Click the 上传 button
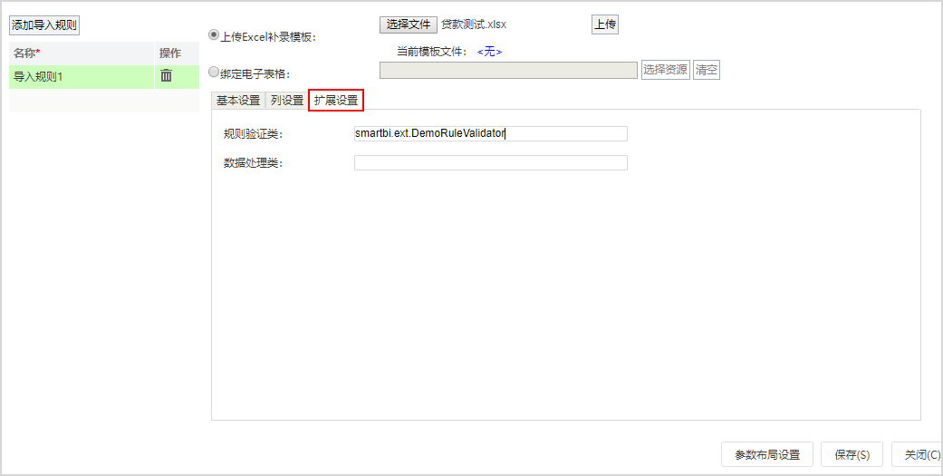This screenshot has height=476, width=943. pos(605,24)
